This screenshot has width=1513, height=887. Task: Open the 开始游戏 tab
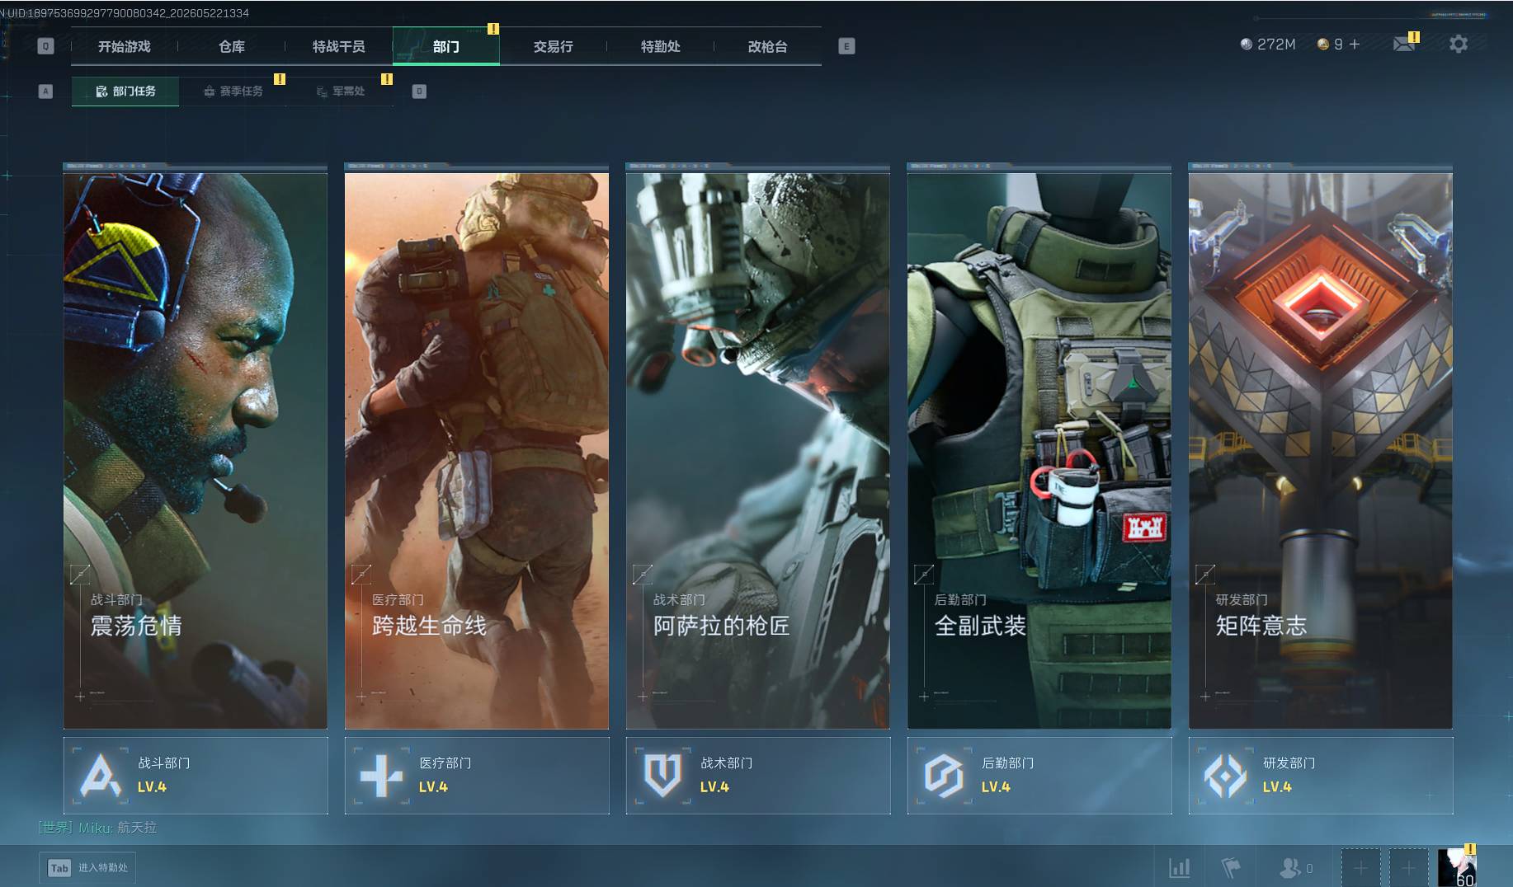tap(125, 46)
